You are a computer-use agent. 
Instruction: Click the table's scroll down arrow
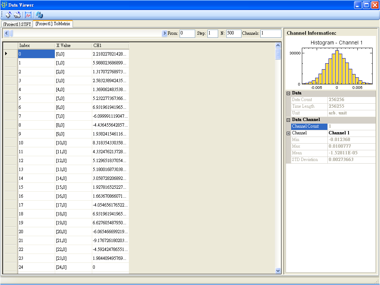278,271
